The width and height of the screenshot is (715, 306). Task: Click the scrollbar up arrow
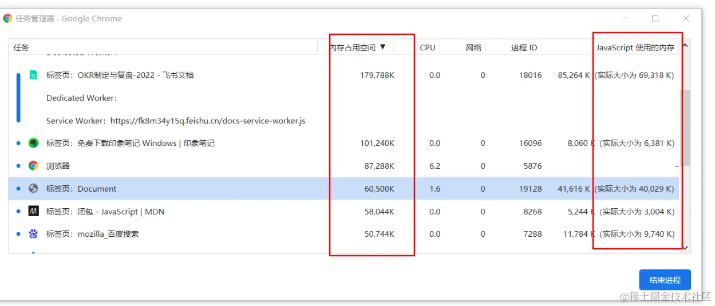(685, 46)
